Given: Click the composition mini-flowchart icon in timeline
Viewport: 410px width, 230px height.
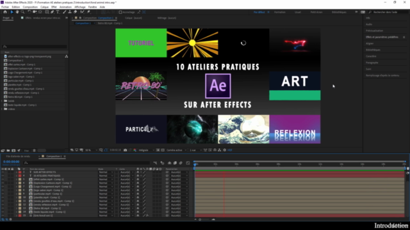Looking at the screenshot, I should [x=155, y=163].
